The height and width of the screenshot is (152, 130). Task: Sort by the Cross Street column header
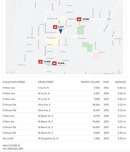[46, 82]
